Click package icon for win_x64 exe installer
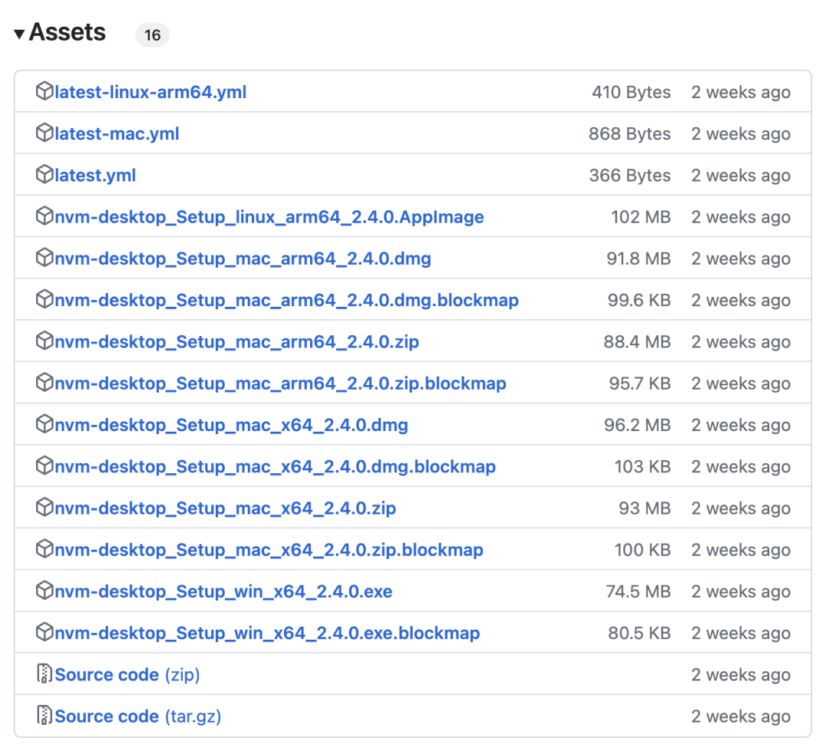 click(x=45, y=591)
